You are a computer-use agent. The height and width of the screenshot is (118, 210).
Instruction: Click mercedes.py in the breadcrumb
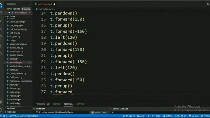[x=45, y=9]
